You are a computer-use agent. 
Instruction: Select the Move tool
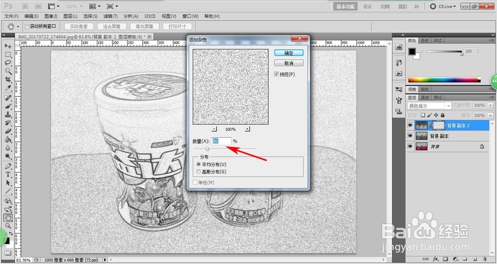(x=8, y=46)
